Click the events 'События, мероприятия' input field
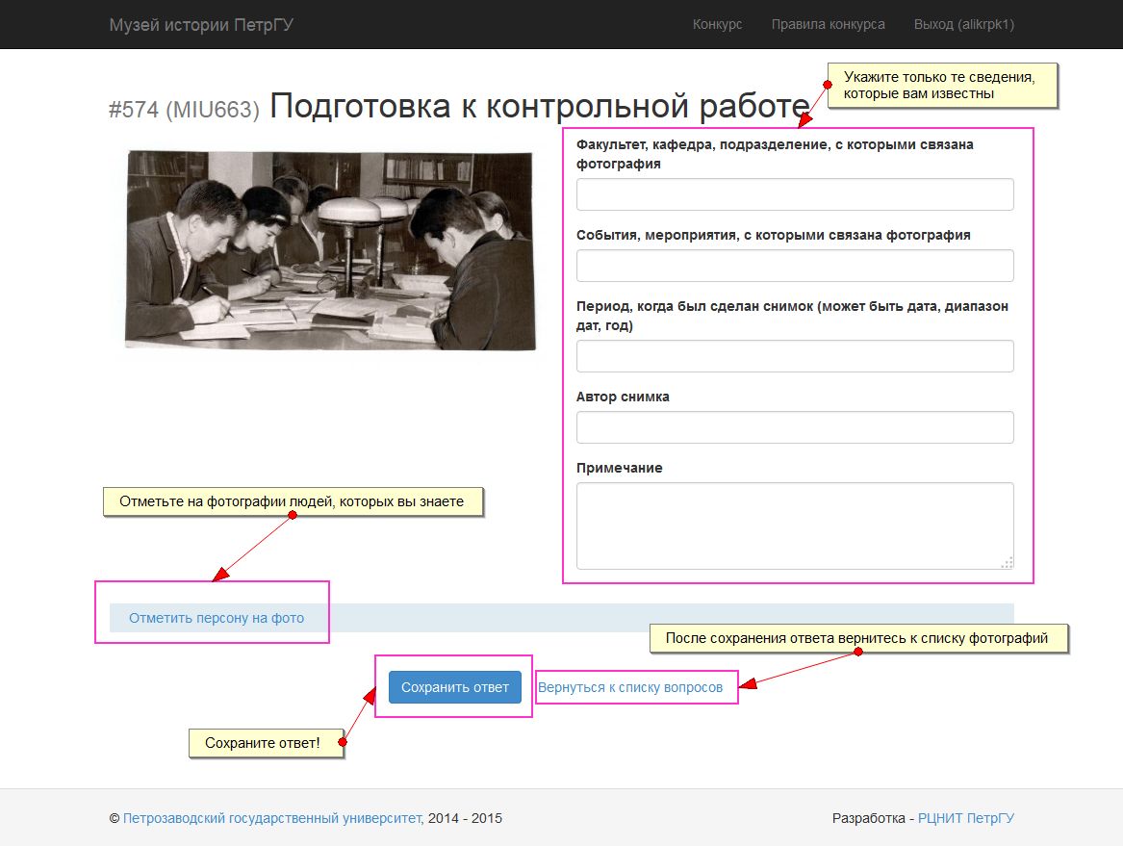Screen dimensions: 1123x846 (794, 266)
